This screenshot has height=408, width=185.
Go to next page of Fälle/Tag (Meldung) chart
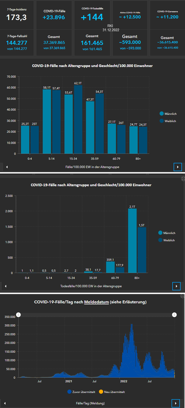pos(176,403)
